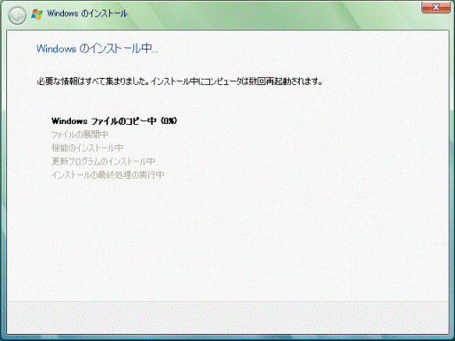
Task: Click the round back arrow button
Action: click(x=17, y=15)
